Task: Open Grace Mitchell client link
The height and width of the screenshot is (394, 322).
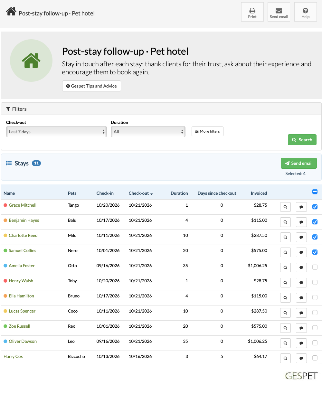Action: pos(23,205)
